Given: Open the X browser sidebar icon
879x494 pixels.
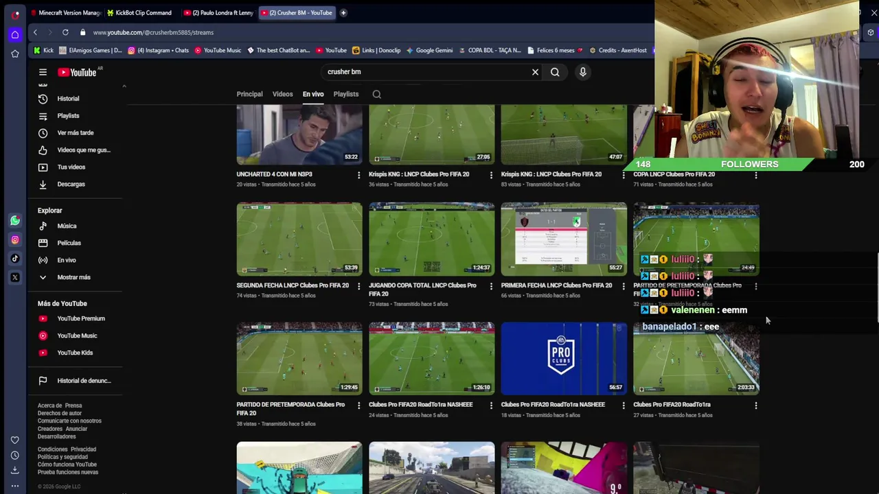Looking at the screenshot, I should coord(15,277).
